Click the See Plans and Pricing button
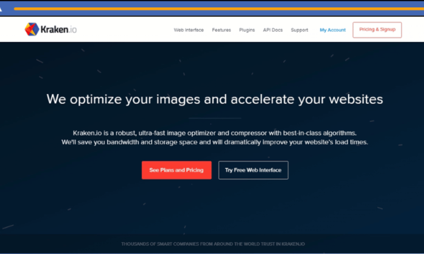The image size is (424, 254). tap(176, 170)
